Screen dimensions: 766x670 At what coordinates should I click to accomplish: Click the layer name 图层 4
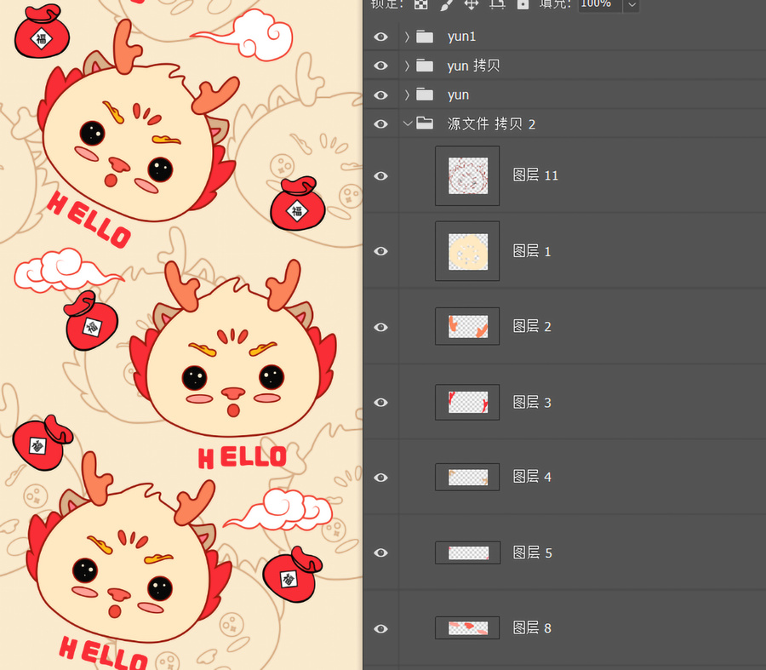532,477
